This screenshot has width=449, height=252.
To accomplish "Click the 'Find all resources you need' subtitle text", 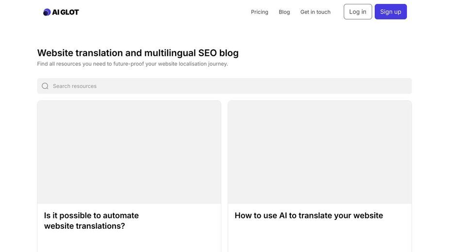I will 133,64.
